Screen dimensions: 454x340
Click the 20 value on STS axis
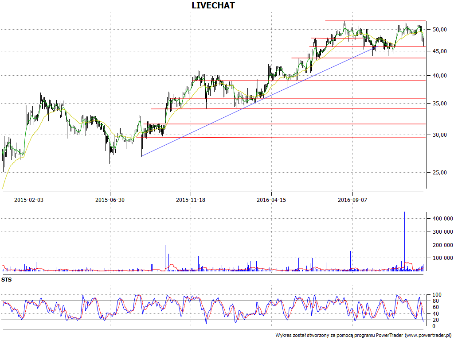(x=435, y=320)
